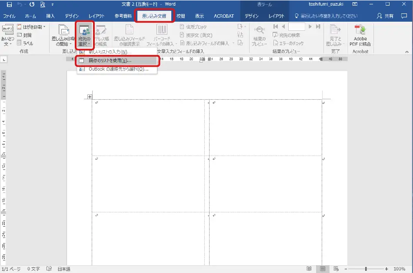Screen dimensions: 413x273
Task: Open the comments speech bubble icon
Action: [x=404, y=16]
